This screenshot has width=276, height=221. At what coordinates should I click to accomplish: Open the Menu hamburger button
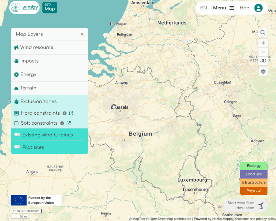pos(224,8)
